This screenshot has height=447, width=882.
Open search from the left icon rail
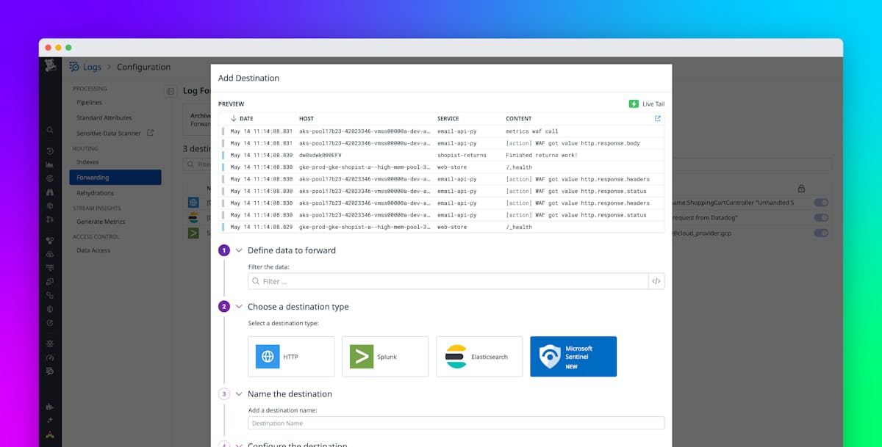click(49, 130)
